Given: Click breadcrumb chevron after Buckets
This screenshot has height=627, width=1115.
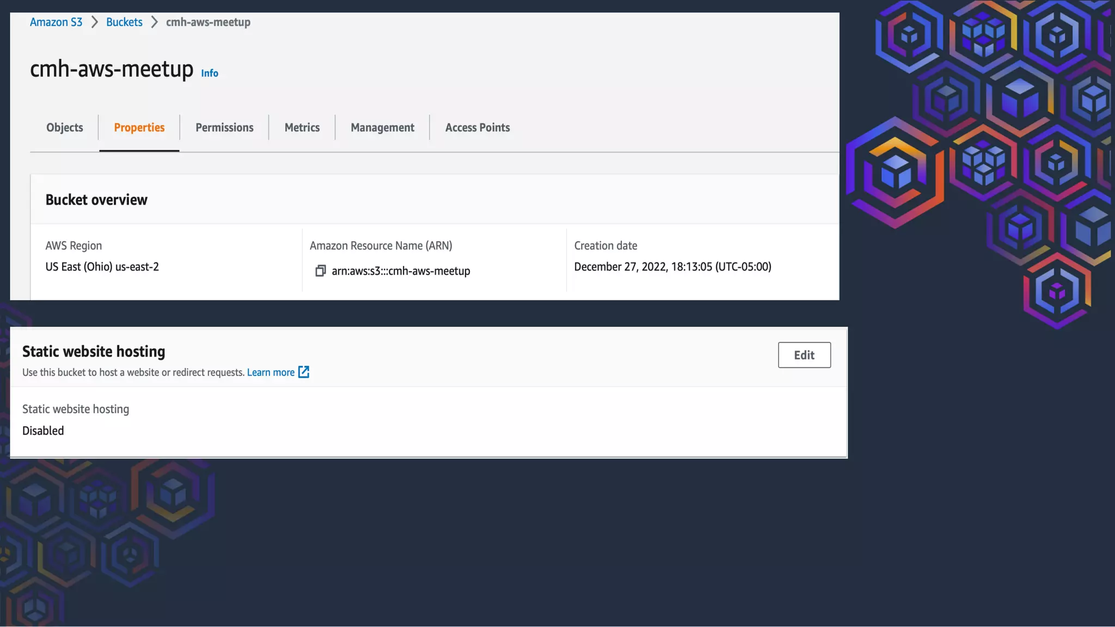Looking at the screenshot, I should [x=155, y=22].
